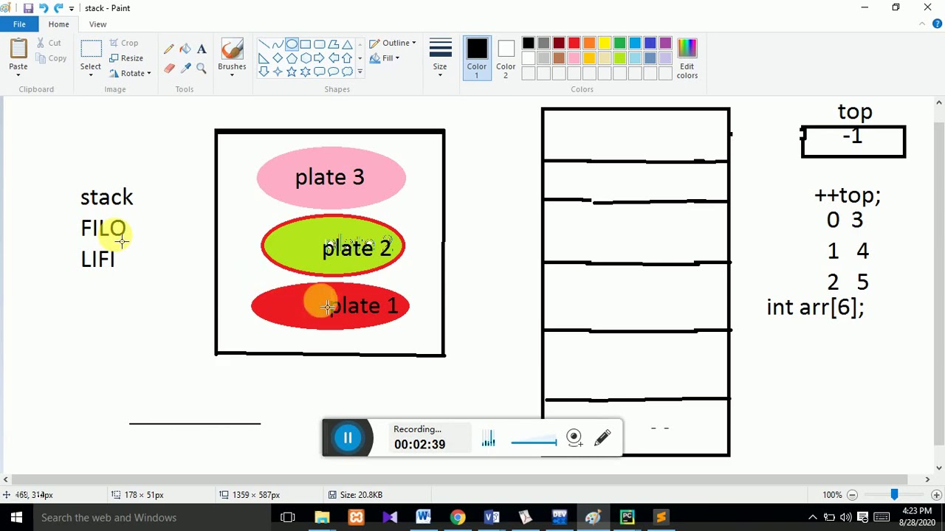Save the drawing from quick access toolbar
The height and width of the screenshot is (531, 945).
28,8
